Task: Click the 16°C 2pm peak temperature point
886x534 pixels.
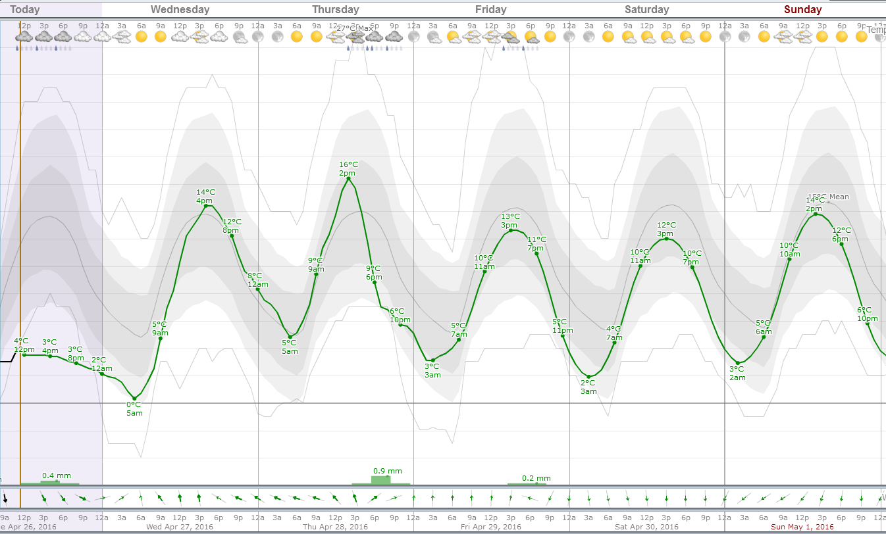Action: (x=348, y=178)
